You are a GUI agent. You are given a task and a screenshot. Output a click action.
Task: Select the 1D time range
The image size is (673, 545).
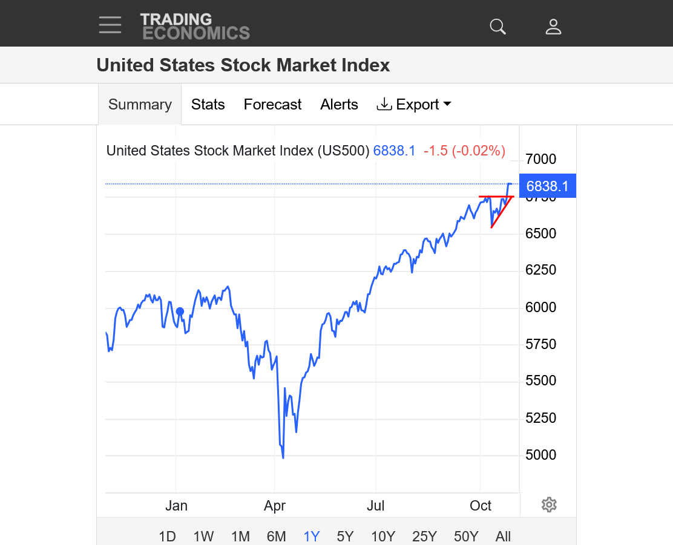tap(167, 536)
